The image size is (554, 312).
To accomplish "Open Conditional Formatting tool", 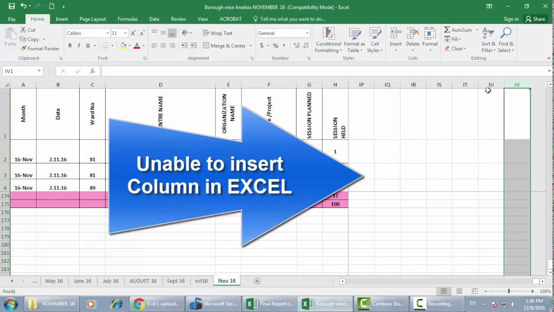I will 329,40.
